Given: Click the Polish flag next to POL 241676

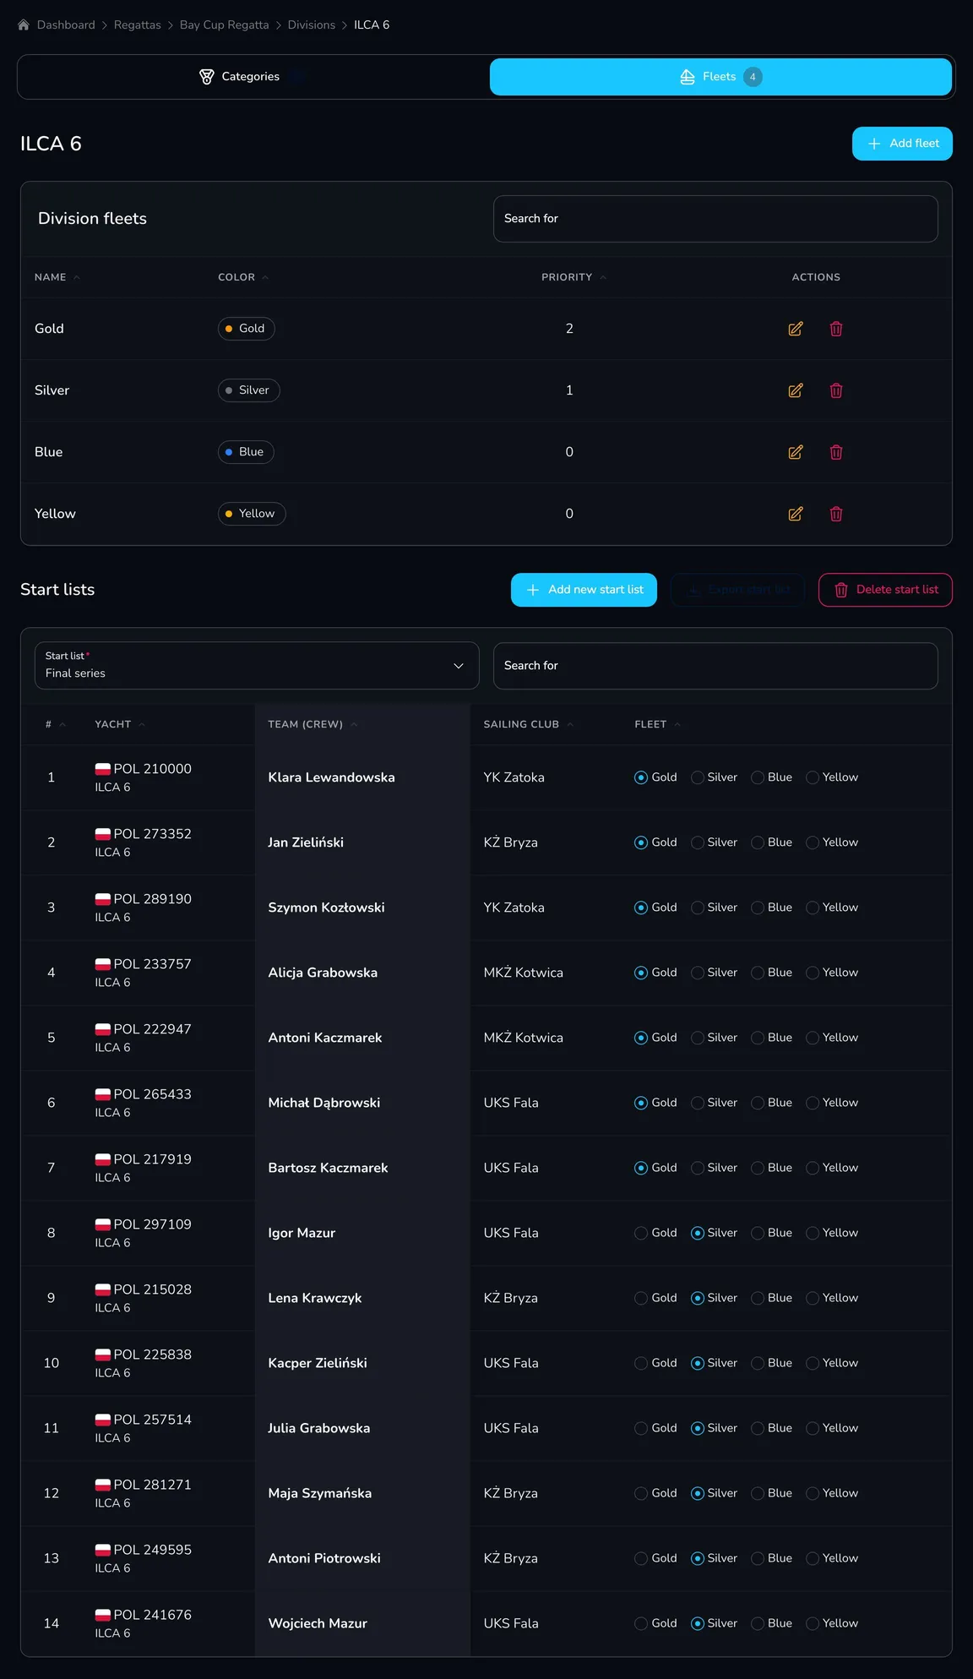Looking at the screenshot, I should pos(103,1615).
